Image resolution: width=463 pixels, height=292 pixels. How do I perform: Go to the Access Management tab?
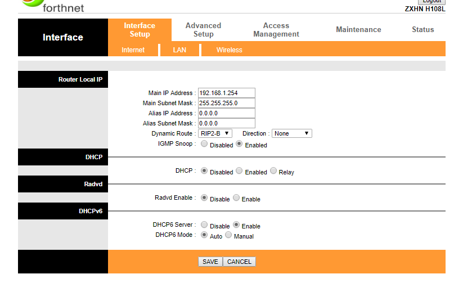(276, 30)
